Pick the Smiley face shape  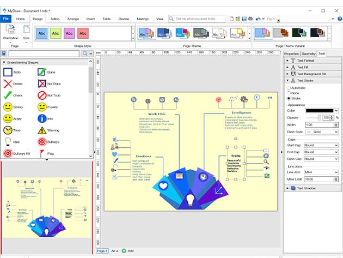click(8, 106)
